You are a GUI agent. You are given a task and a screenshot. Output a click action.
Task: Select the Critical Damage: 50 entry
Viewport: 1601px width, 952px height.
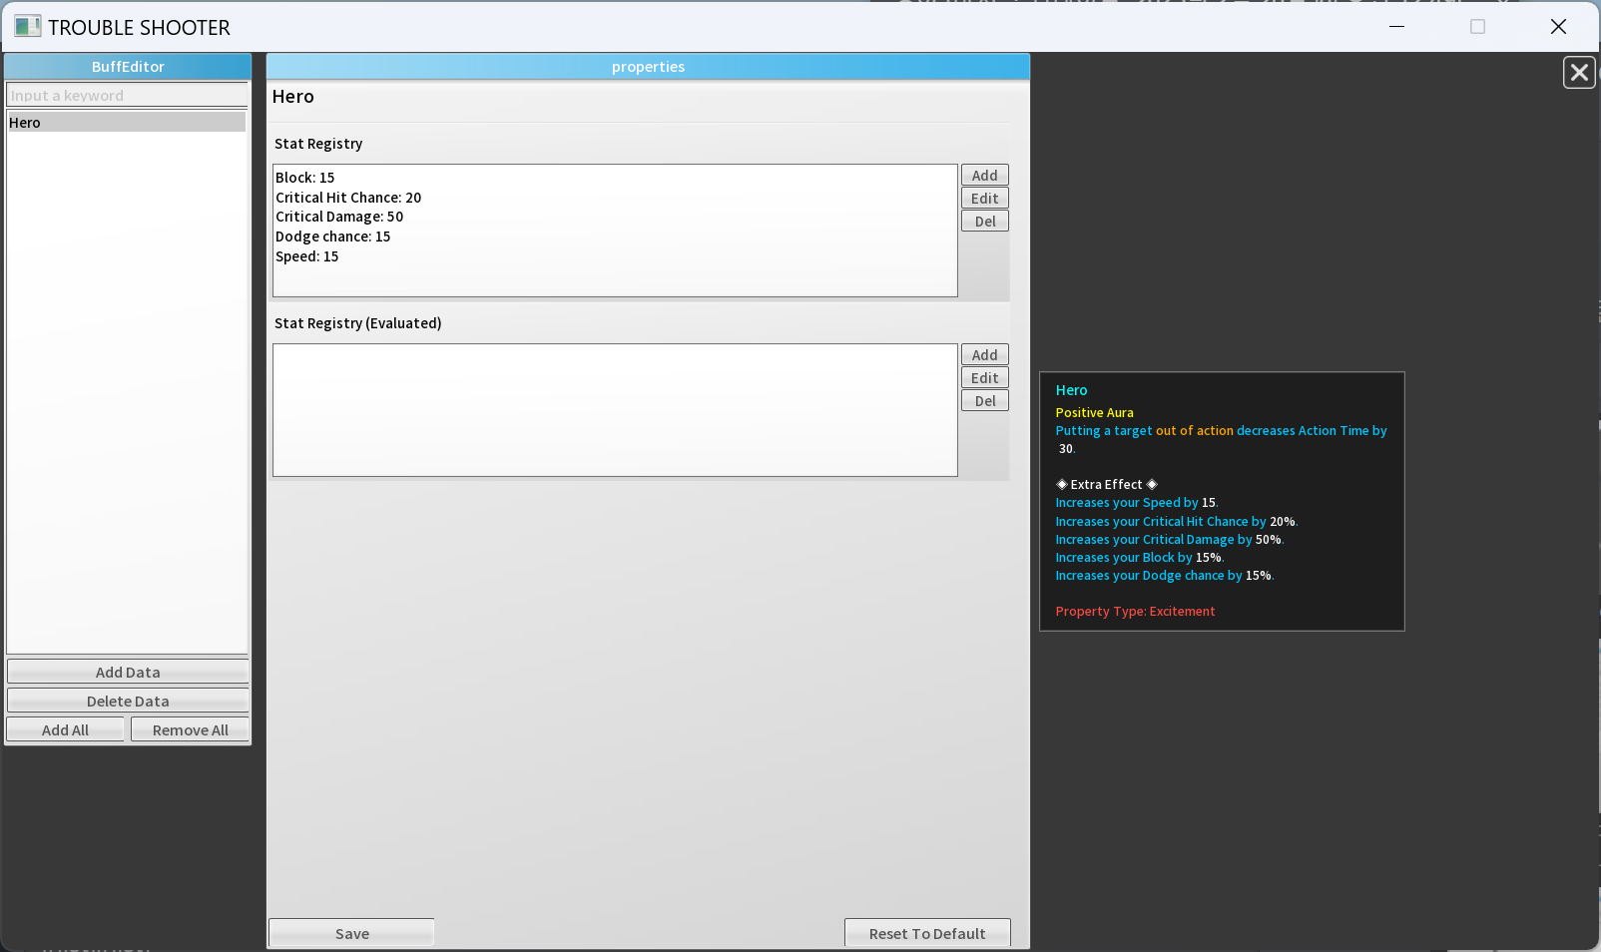pos(339,217)
